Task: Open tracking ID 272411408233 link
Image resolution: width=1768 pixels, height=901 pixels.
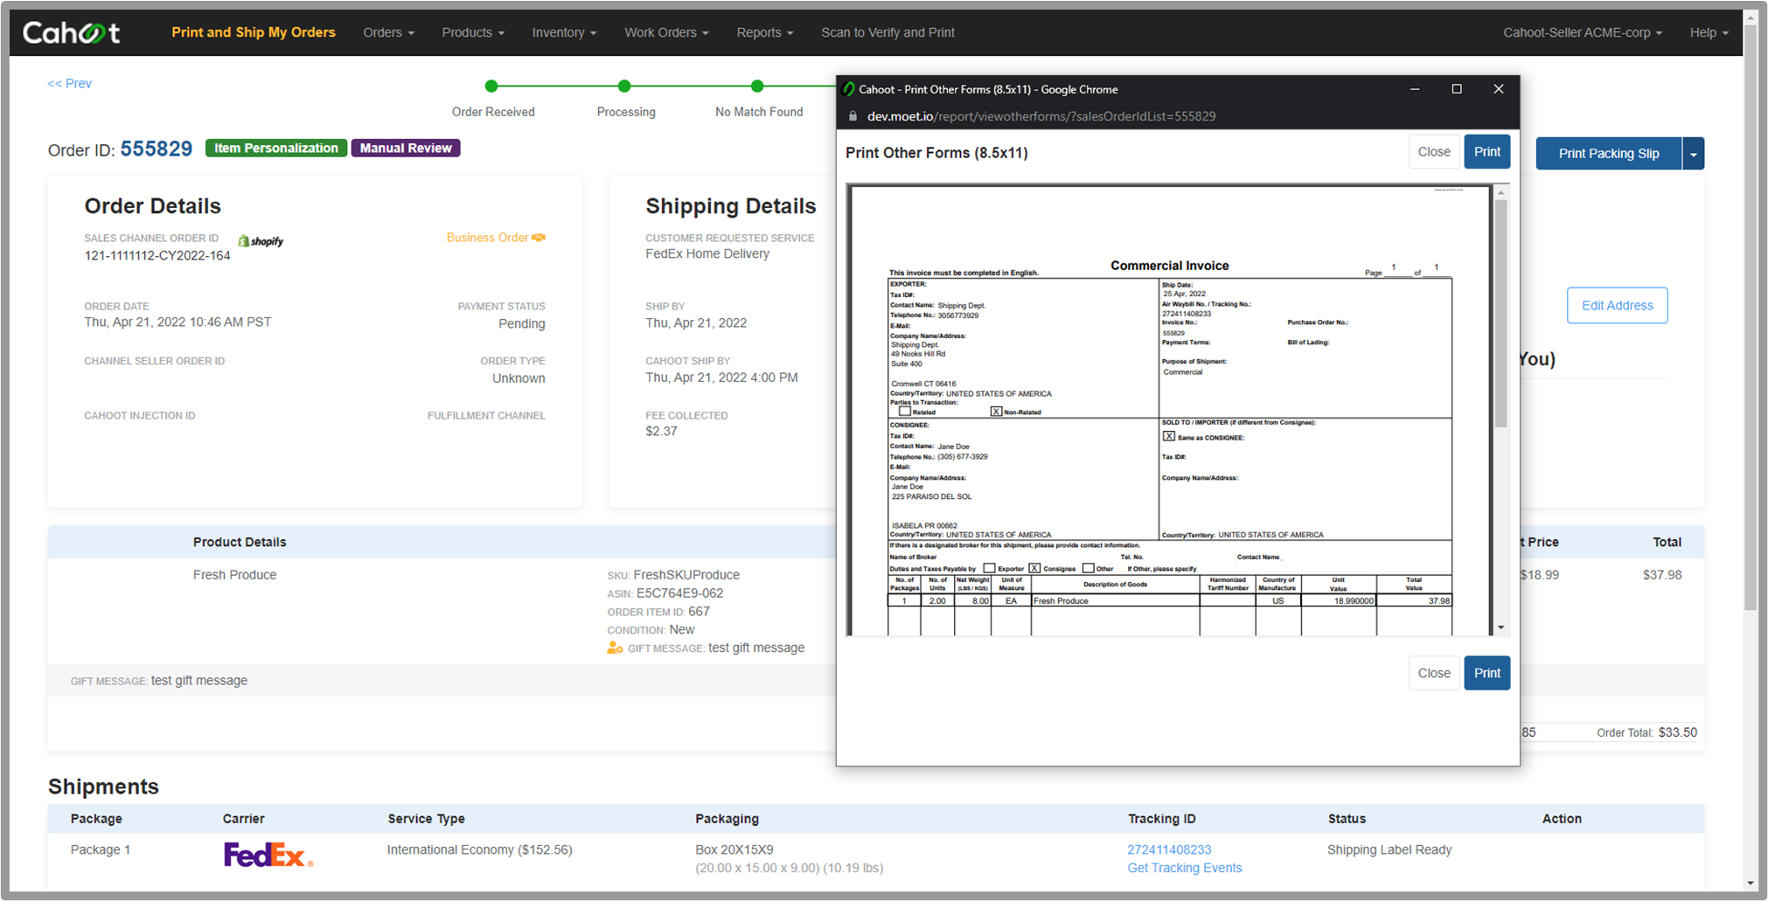Action: [1169, 849]
